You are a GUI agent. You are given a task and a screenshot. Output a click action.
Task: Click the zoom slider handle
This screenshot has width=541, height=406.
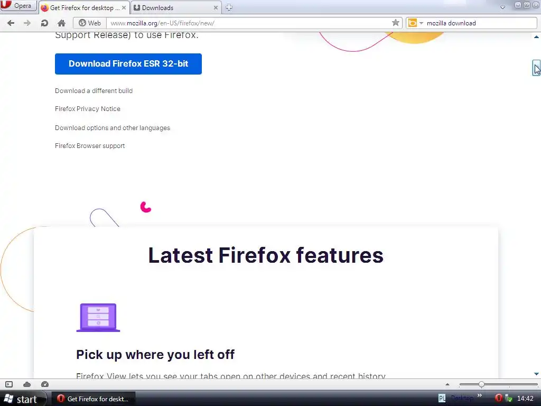pos(481,384)
